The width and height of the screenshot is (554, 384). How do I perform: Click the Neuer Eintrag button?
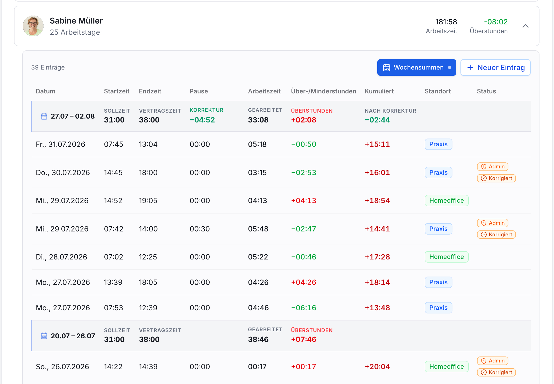click(x=495, y=67)
